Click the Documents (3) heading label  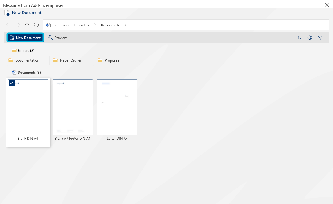[x=29, y=73]
